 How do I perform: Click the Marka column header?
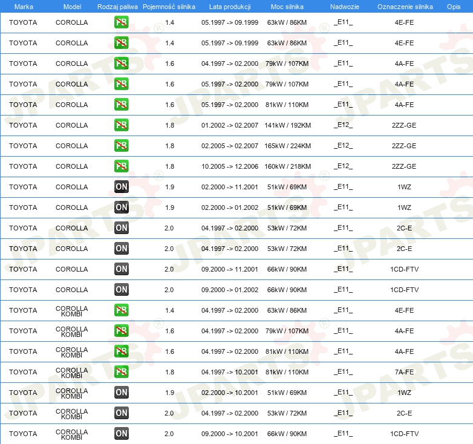pos(24,7)
